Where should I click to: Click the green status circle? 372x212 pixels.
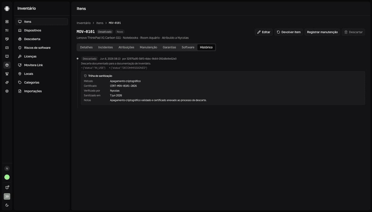click(x=7, y=177)
